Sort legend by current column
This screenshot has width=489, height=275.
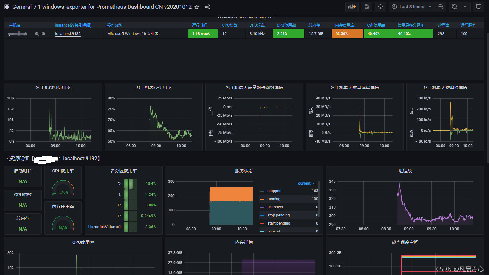click(x=306, y=183)
